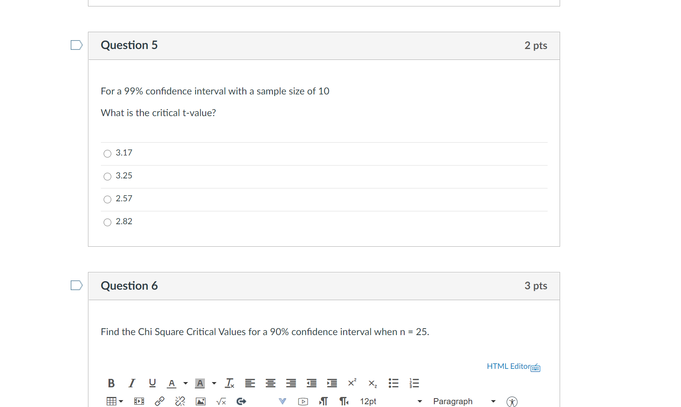
Task: Set right-to-left text direction
Action: [344, 401]
